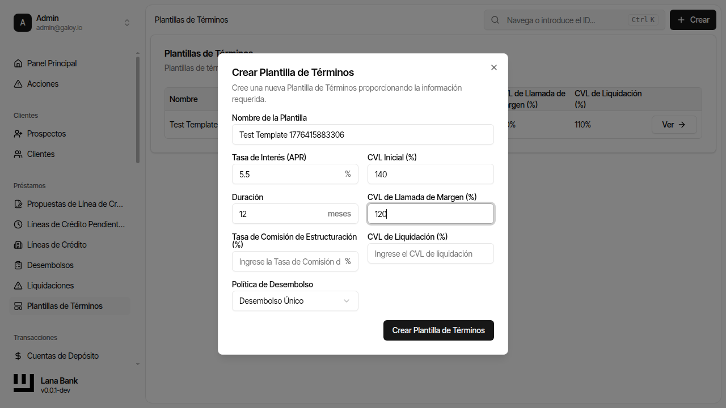The height and width of the screenshot is (408, 726).
Task: Click the Lana Bank logo icon
Action: tap(24, 384)
